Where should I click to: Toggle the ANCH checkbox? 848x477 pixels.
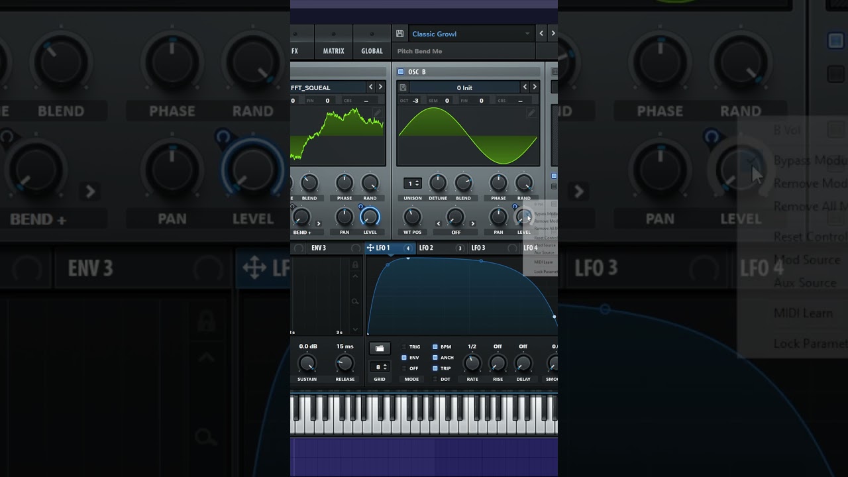[x=435, y=358]
